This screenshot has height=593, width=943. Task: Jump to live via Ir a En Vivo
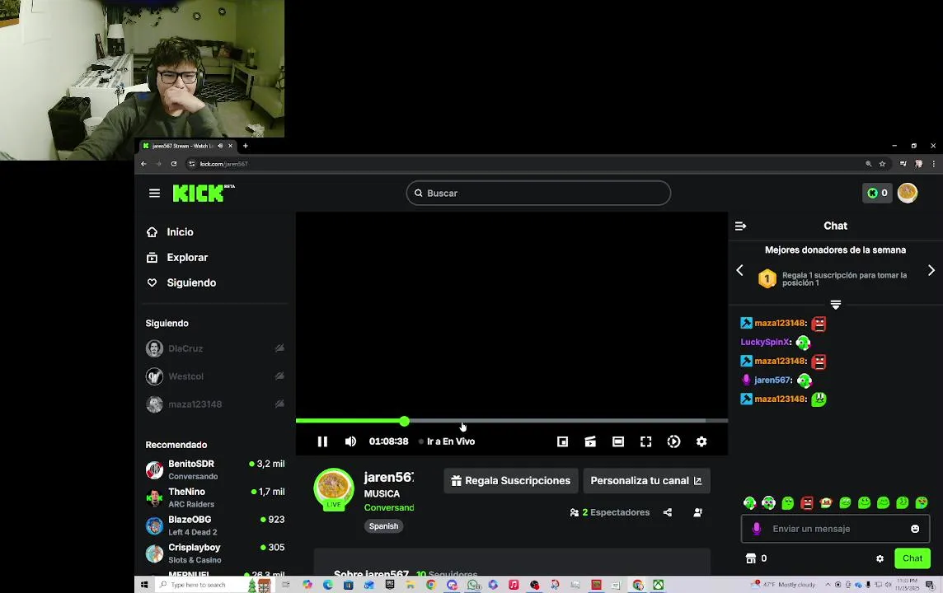pos(447,441)
